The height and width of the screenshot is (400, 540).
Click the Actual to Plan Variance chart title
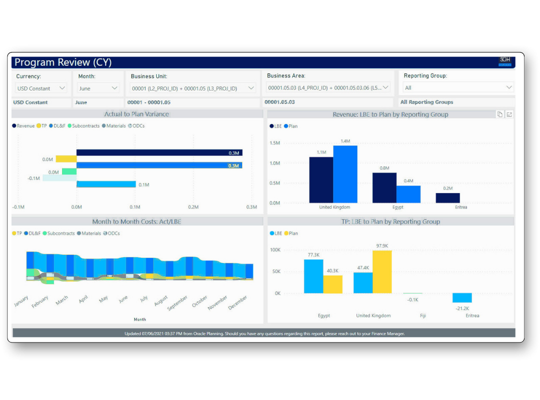tap(138, 113)
